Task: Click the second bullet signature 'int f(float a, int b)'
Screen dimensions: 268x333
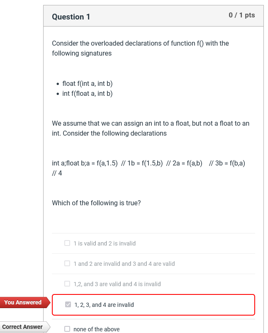Action: point(88,93)
